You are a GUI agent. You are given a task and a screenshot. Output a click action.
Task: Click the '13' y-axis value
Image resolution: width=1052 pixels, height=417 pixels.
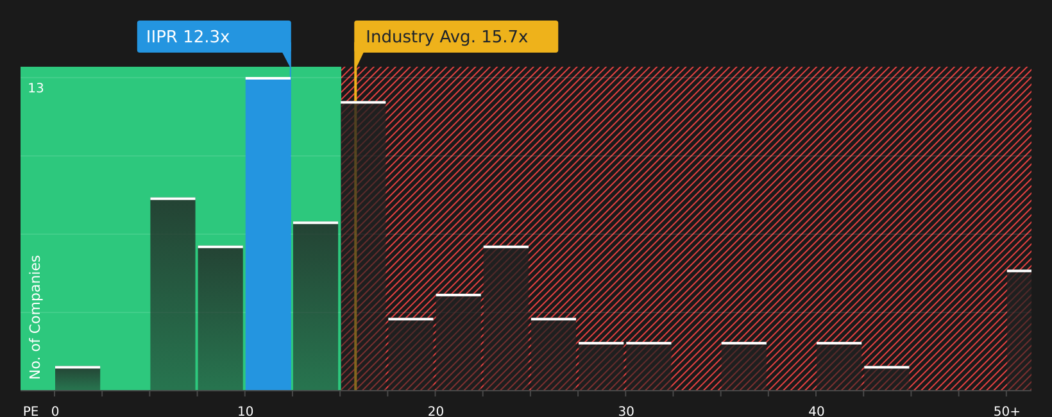pos(36,89)
